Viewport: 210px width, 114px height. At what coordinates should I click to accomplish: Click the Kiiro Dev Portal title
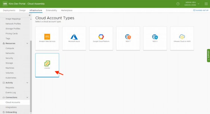pyautogui.click(x=27, y=4)
